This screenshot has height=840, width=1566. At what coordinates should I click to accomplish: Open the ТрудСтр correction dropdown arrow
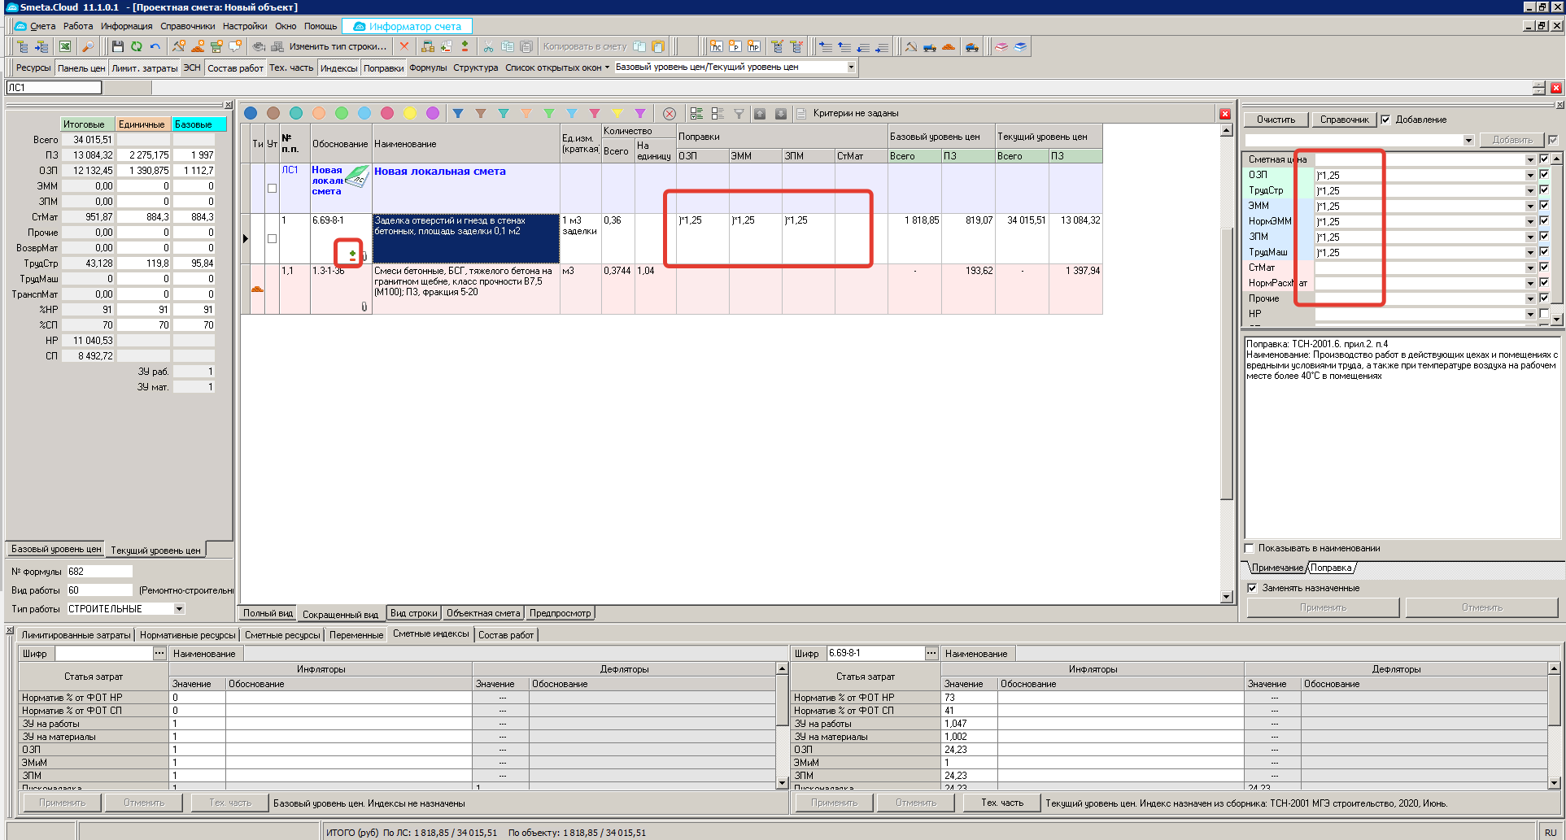tap(1530, 190)
